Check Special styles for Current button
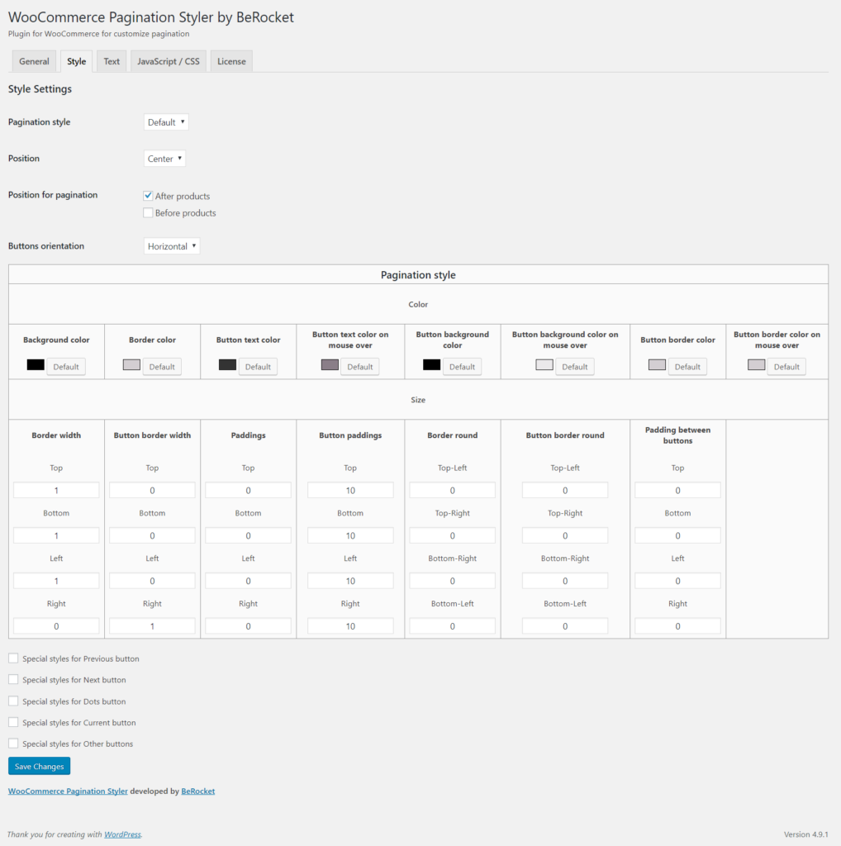Viewport: 841px width, 846px height. (13, 722)
